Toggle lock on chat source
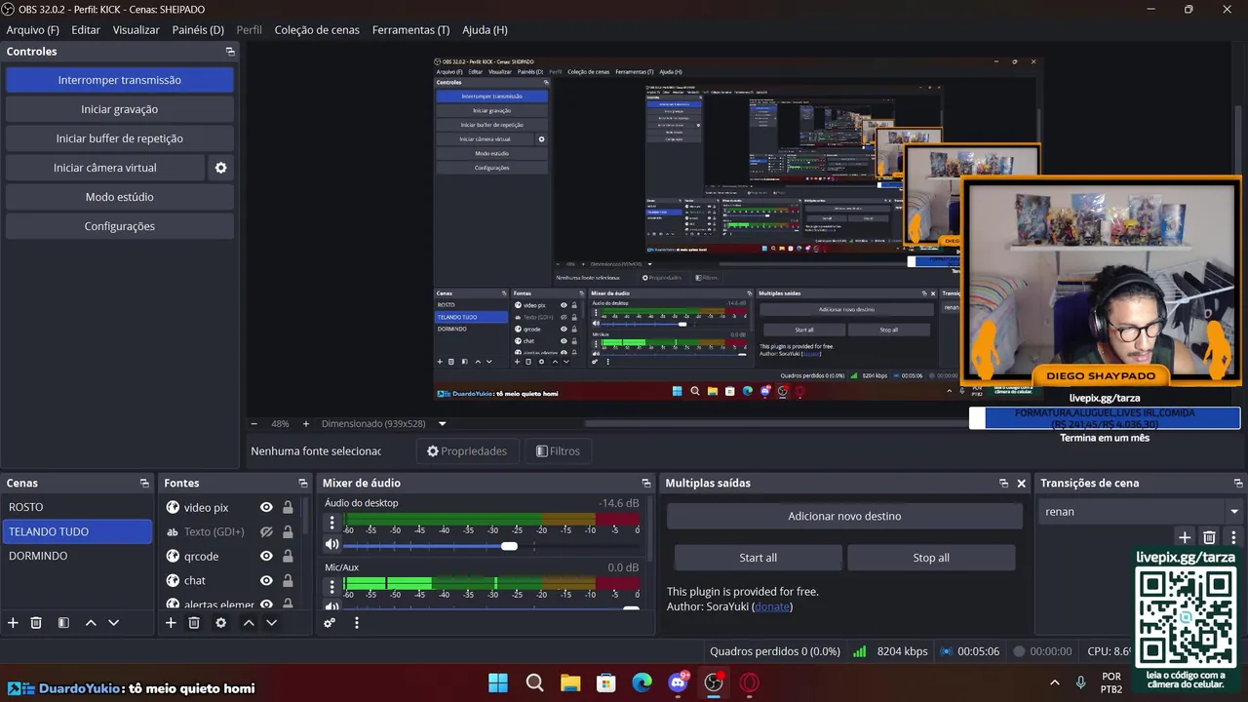The width and height of the screenshot is (1248, 702). pos(288,580)
